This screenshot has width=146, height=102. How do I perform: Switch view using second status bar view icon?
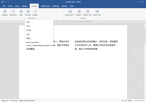[x=126, y=101]
